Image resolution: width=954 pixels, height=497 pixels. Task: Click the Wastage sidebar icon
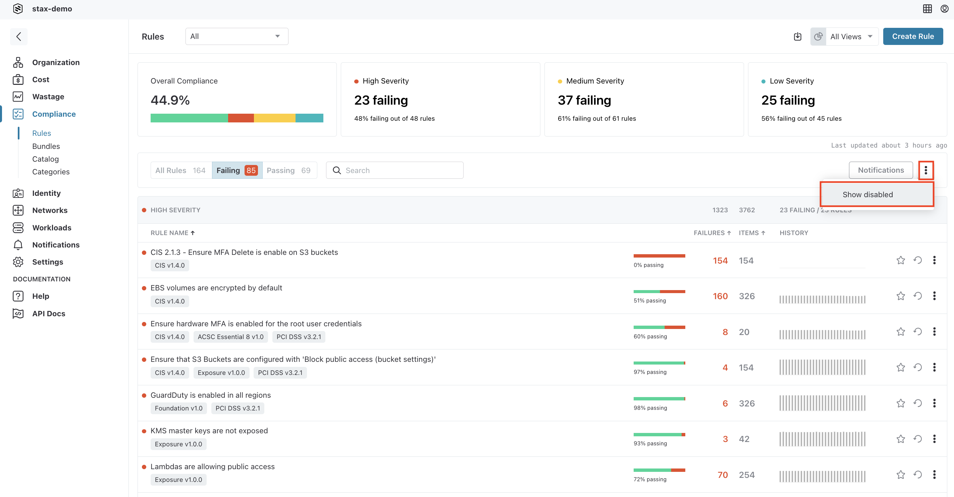(x=18, y=97)
